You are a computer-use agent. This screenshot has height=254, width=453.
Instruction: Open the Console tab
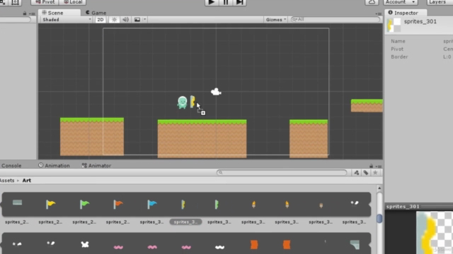[x=11, y=166]
